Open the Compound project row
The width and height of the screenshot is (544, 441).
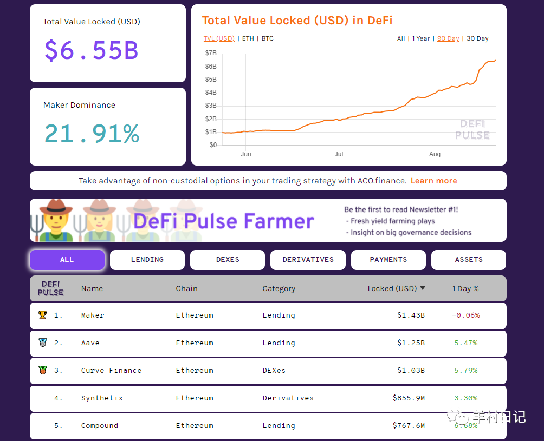point(268,426)
